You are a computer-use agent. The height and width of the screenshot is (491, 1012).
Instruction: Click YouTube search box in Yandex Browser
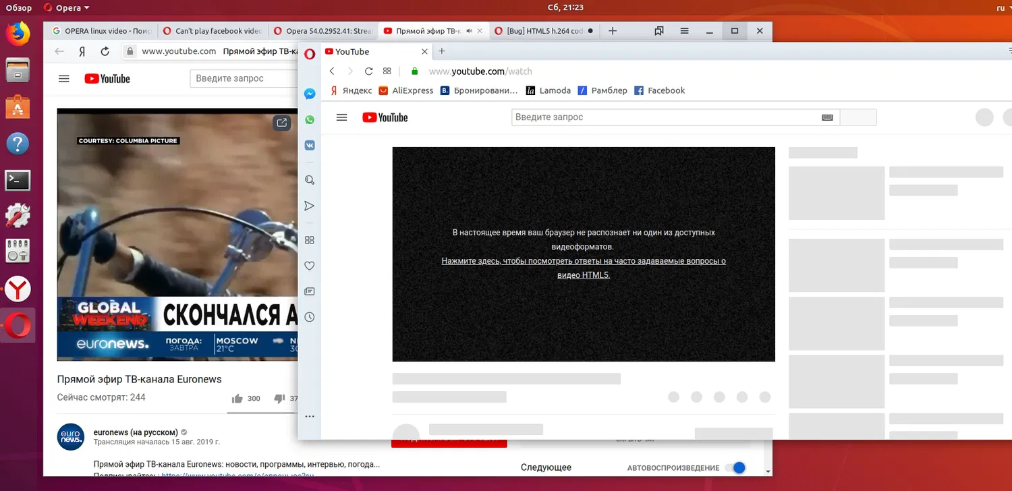[244, 78]
